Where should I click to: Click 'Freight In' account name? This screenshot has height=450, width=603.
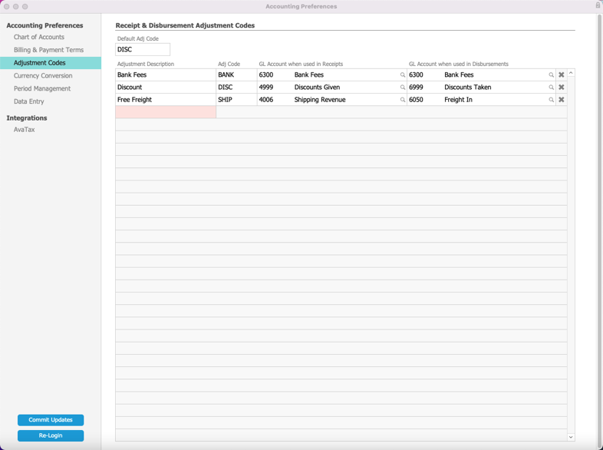click(459, 100)
